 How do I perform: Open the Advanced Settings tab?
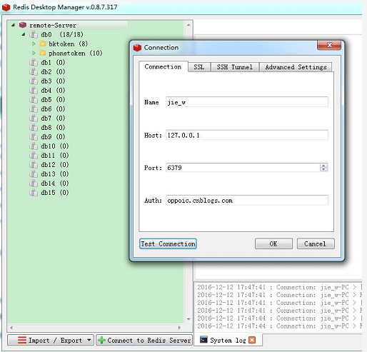(x=296, y=67)
